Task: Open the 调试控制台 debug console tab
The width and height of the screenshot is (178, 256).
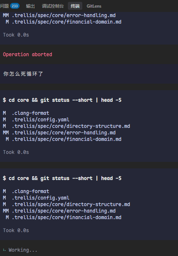Action: click(53, 6)
